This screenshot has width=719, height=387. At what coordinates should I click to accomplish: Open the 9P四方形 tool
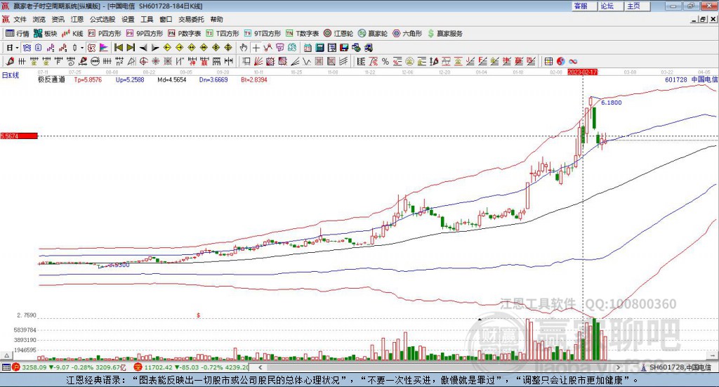click(145, 34)
